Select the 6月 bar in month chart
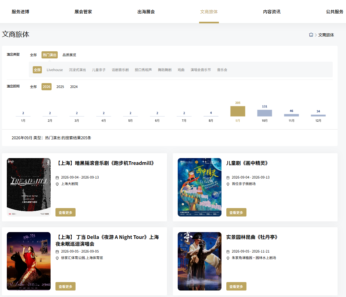This screenshot has height=297, width=346. click(157, 117)
